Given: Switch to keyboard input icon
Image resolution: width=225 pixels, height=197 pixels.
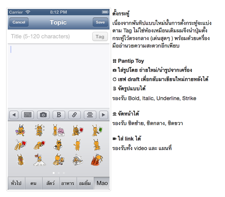Looking at the screenshot, I should tap(28, 115).
